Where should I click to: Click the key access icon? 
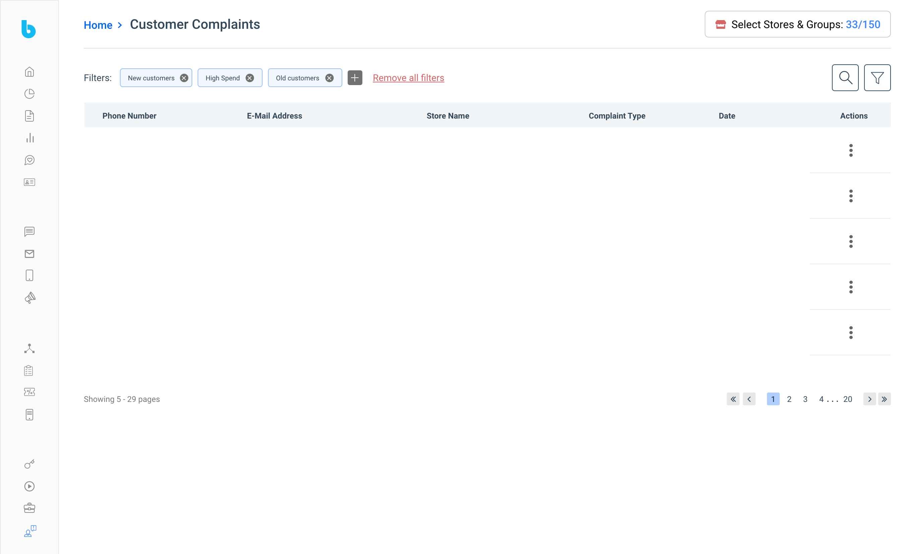29,464
